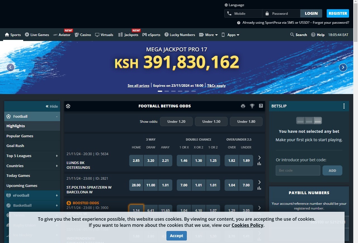The height and width of the screenshot is (243, 358).
Task: Filter odds Under 1.20
Action: click(176, 121)
